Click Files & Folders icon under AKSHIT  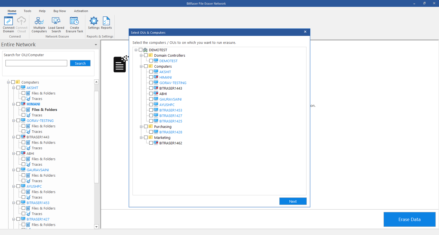[28, 93]
